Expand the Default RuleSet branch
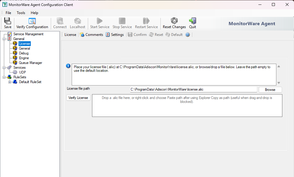This screenshot has height=177, width=294. 10,82
